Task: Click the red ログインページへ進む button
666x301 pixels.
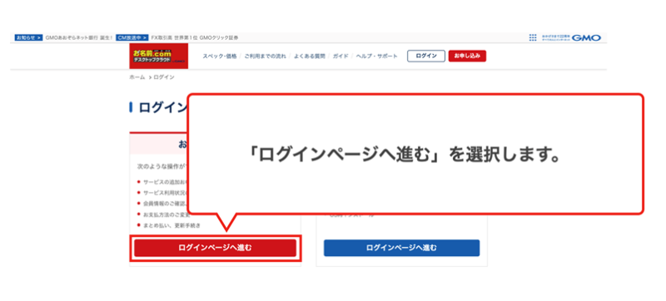Action: [x=216, y=248]
